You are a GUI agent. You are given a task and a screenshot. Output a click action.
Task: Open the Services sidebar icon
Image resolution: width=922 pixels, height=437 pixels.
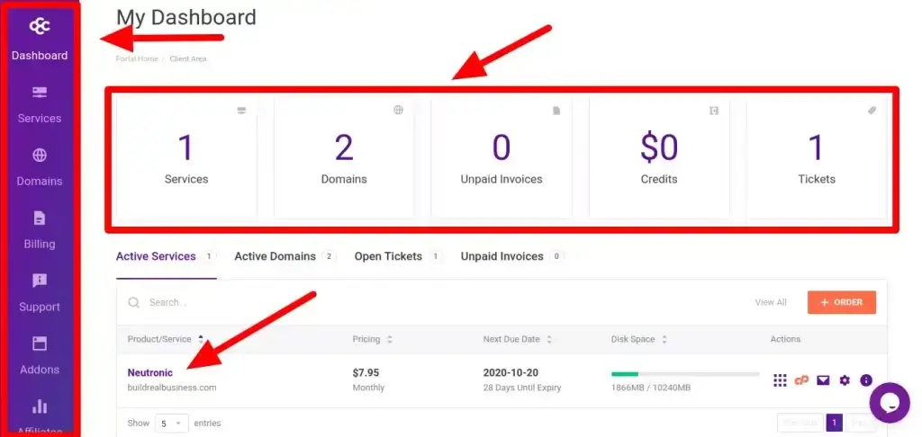pyautogui.click(x=40, y=93)
